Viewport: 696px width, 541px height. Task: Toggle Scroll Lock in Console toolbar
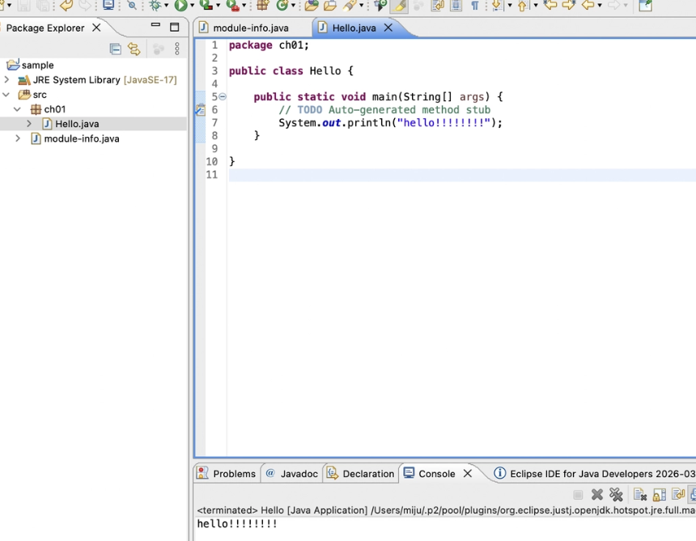(x=659, y=494)
